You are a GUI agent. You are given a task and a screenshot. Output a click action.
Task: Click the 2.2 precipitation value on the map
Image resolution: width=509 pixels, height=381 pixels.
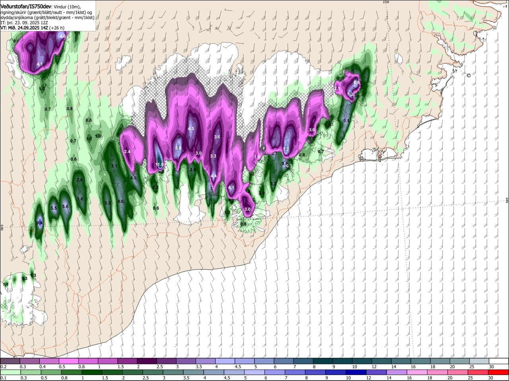tap(155, 187)
